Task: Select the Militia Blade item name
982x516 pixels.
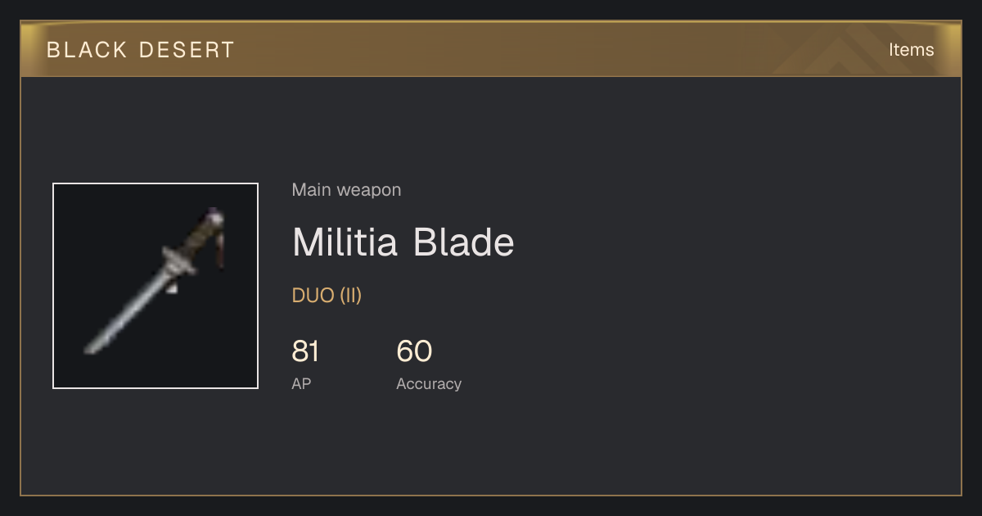Action: (x=403, y=242)
